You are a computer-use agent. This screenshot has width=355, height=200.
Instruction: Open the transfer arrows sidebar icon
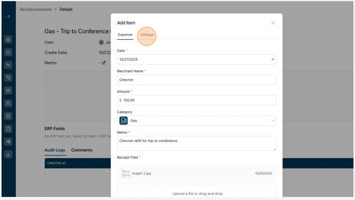click(8, 65)
